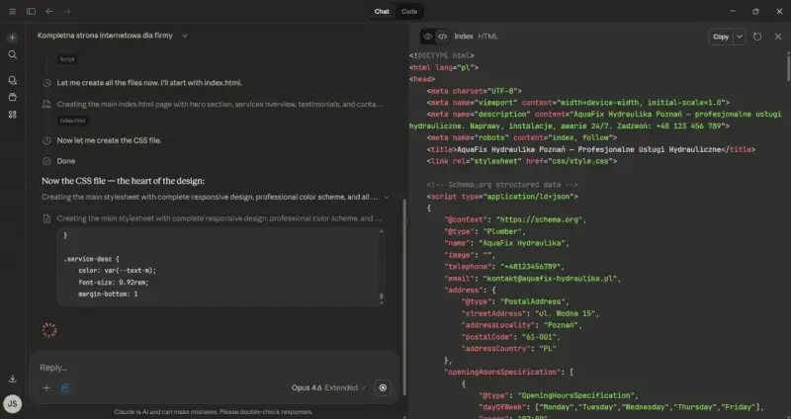Click the clock icon beside 'Let me create'
The width and height of the screenshot is (791, 419).
(46, 83)
